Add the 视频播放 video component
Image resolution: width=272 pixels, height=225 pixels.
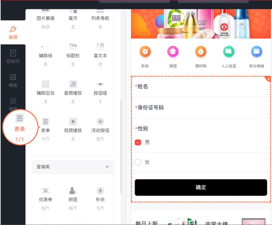click(73, 130)
